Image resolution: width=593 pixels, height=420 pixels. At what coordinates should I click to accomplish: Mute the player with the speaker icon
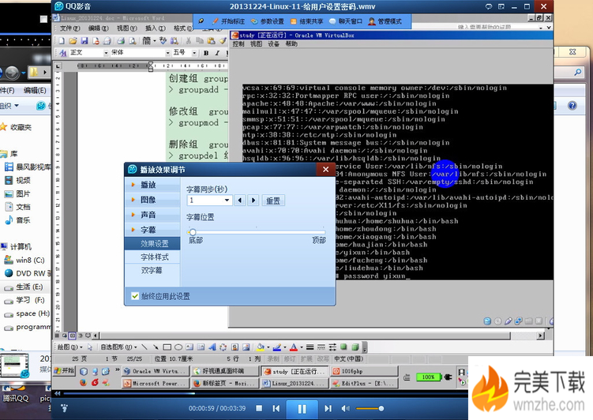tap(345, 408)
